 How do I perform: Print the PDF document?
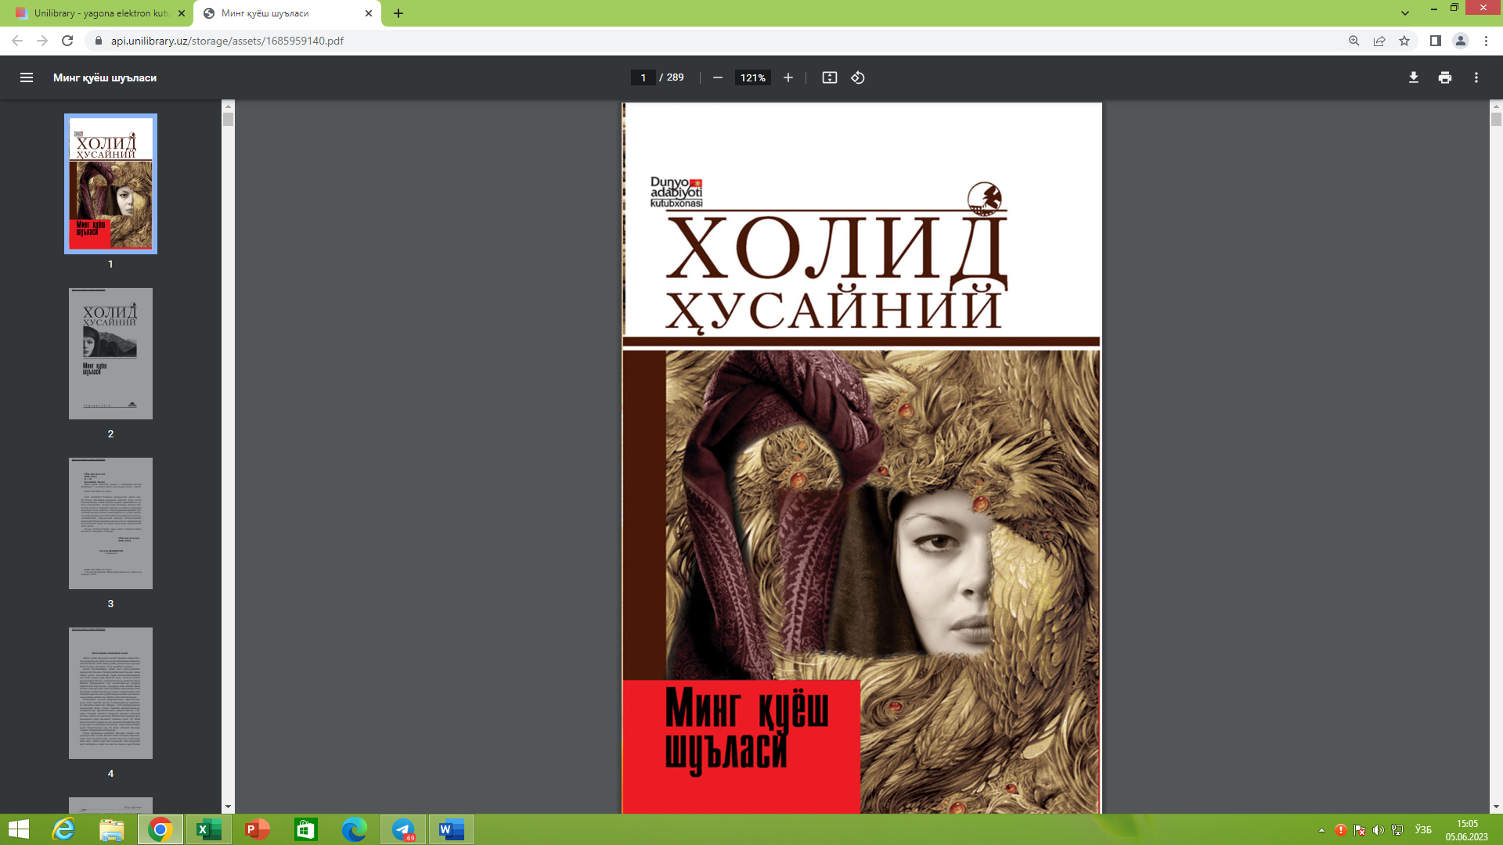(x=1444, y=77)
